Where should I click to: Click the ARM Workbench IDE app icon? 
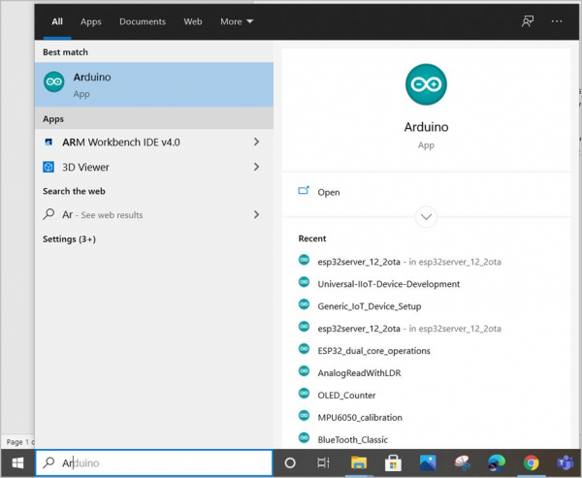[48, 143]
